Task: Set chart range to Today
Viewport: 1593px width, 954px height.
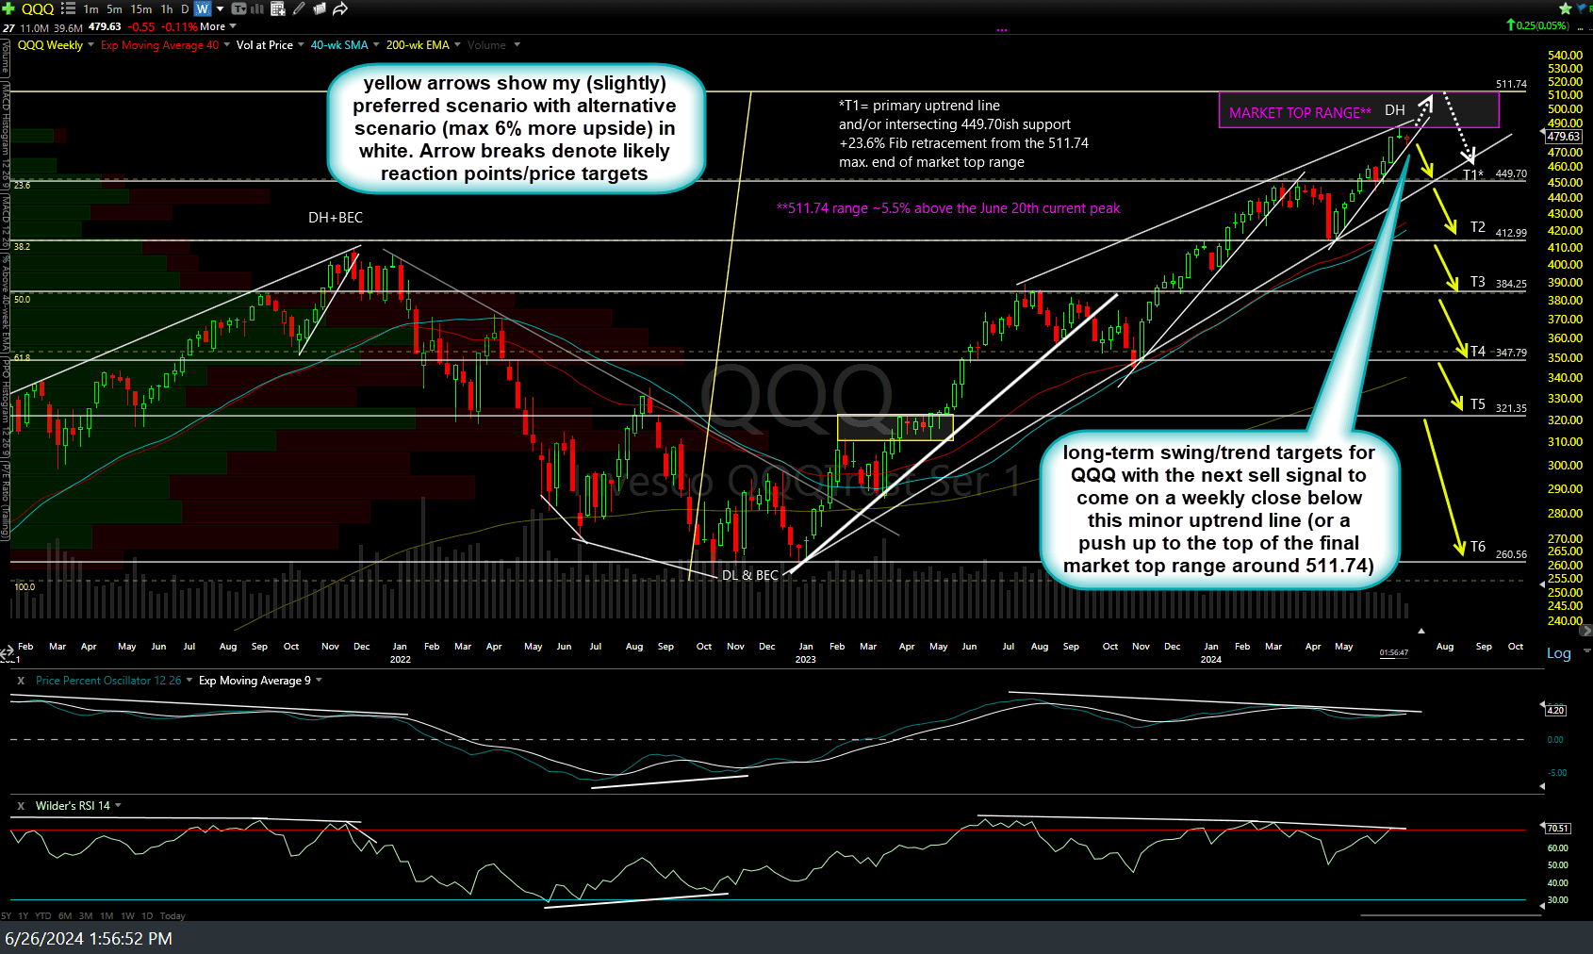Action: [172, 916]
